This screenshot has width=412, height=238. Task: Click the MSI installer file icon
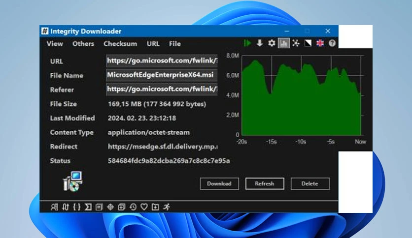(73, 181)
